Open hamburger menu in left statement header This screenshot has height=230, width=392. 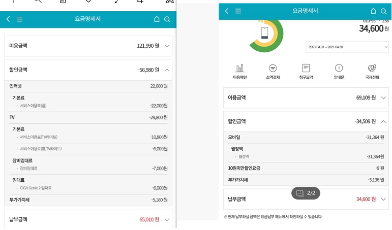coord(20,19)
